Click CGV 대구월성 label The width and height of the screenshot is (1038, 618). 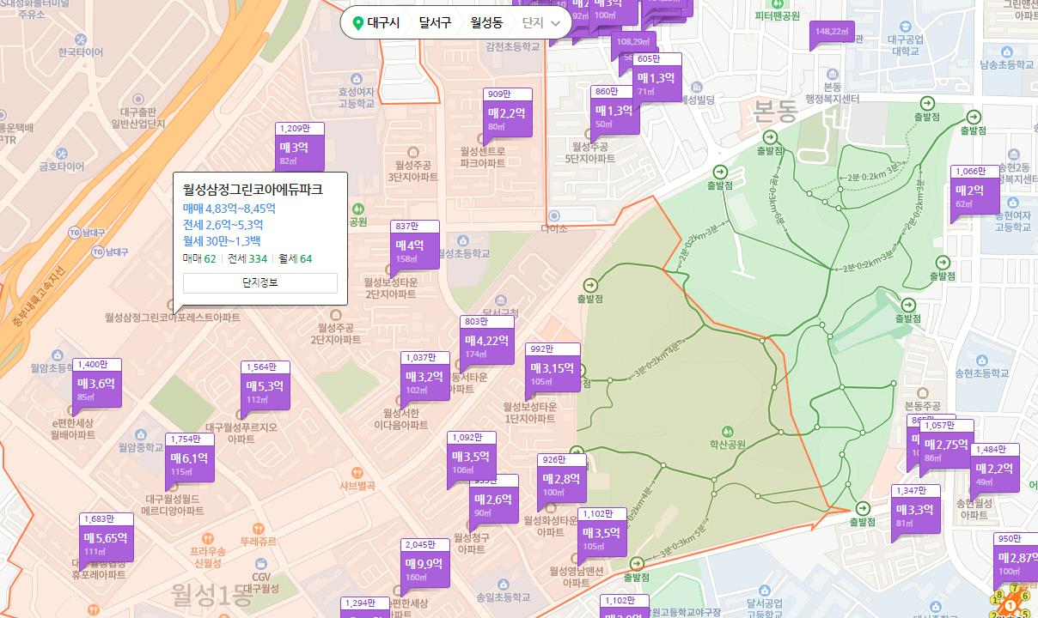[x=262, y=583]
